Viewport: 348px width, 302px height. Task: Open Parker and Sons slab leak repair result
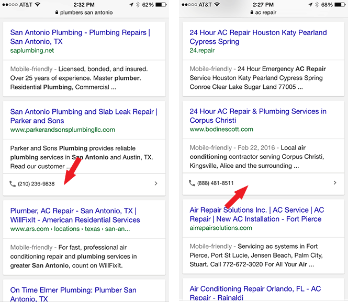click(83, 116)
